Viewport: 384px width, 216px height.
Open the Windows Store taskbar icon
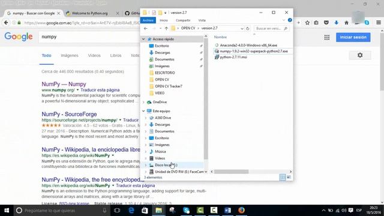(x=145, y=211)
